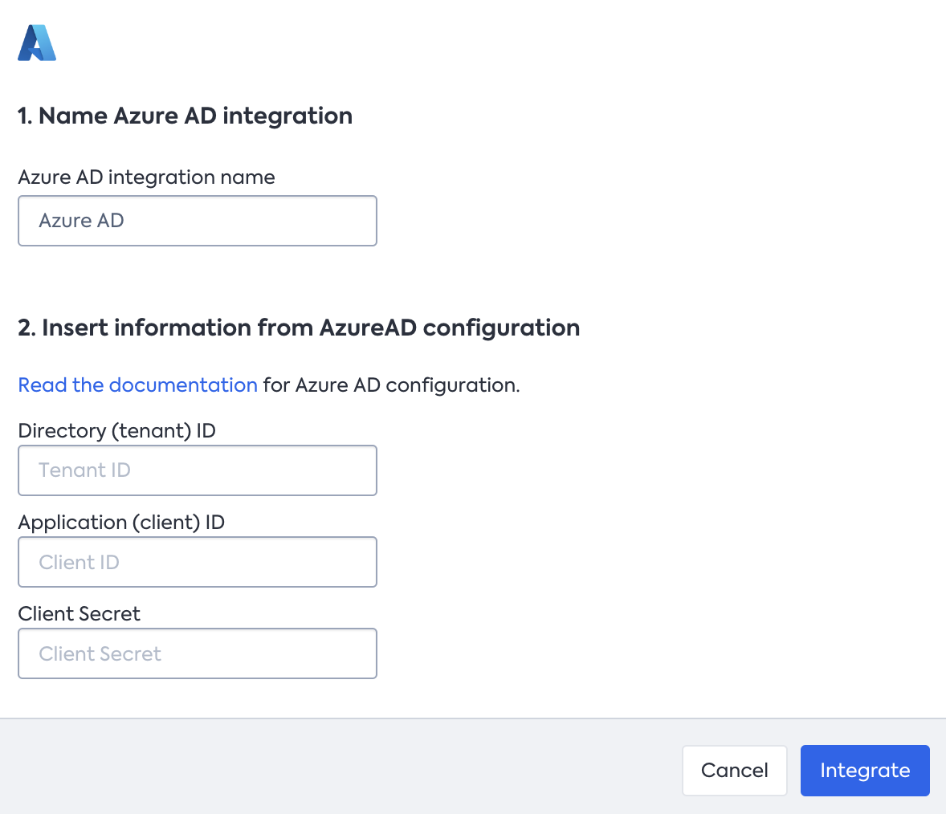Image resolution: width=946 pixels, height=814 pixels.
Task: Click the 'Azure AD integration name' label
Action: pyautogui.click(x=147, y=177)
